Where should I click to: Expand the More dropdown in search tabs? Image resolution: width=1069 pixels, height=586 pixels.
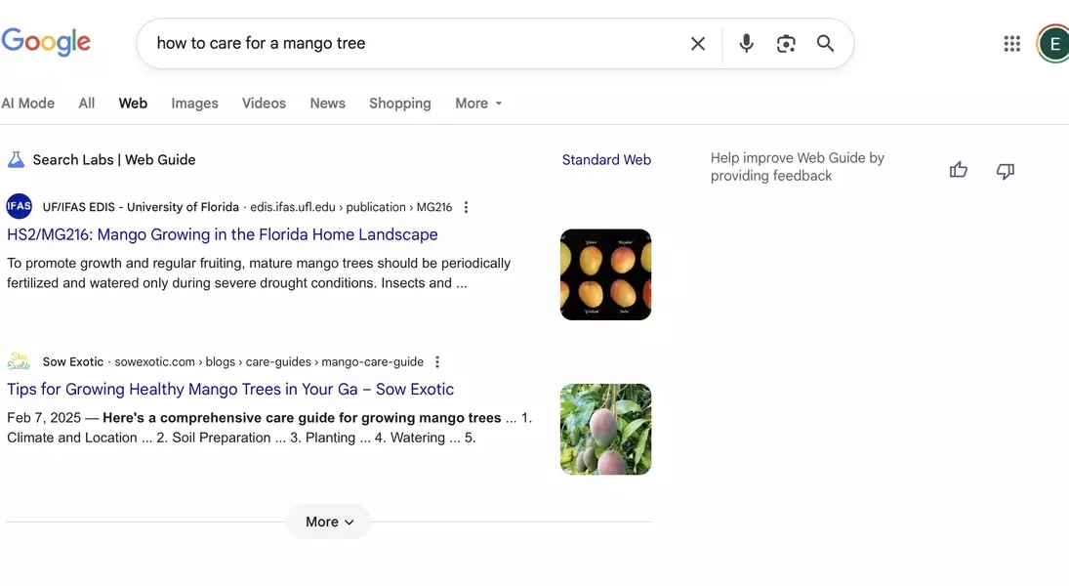(478, 104)
